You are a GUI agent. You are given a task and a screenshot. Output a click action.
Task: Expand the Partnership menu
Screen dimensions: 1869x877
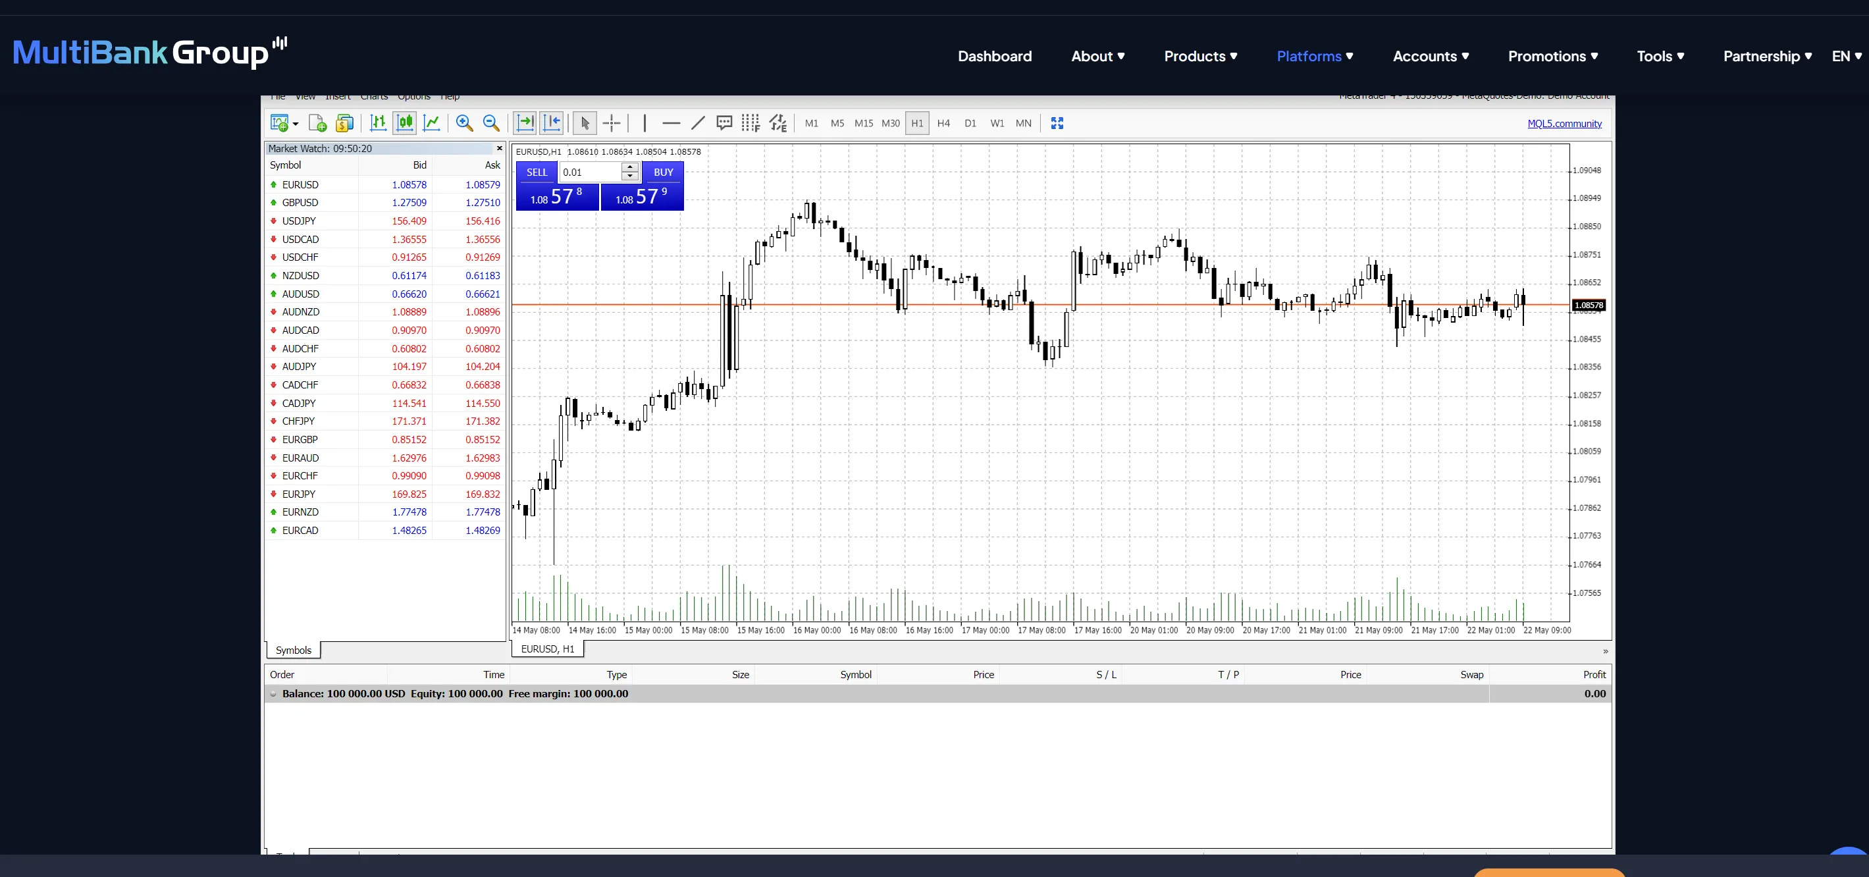click(1768, 56)
